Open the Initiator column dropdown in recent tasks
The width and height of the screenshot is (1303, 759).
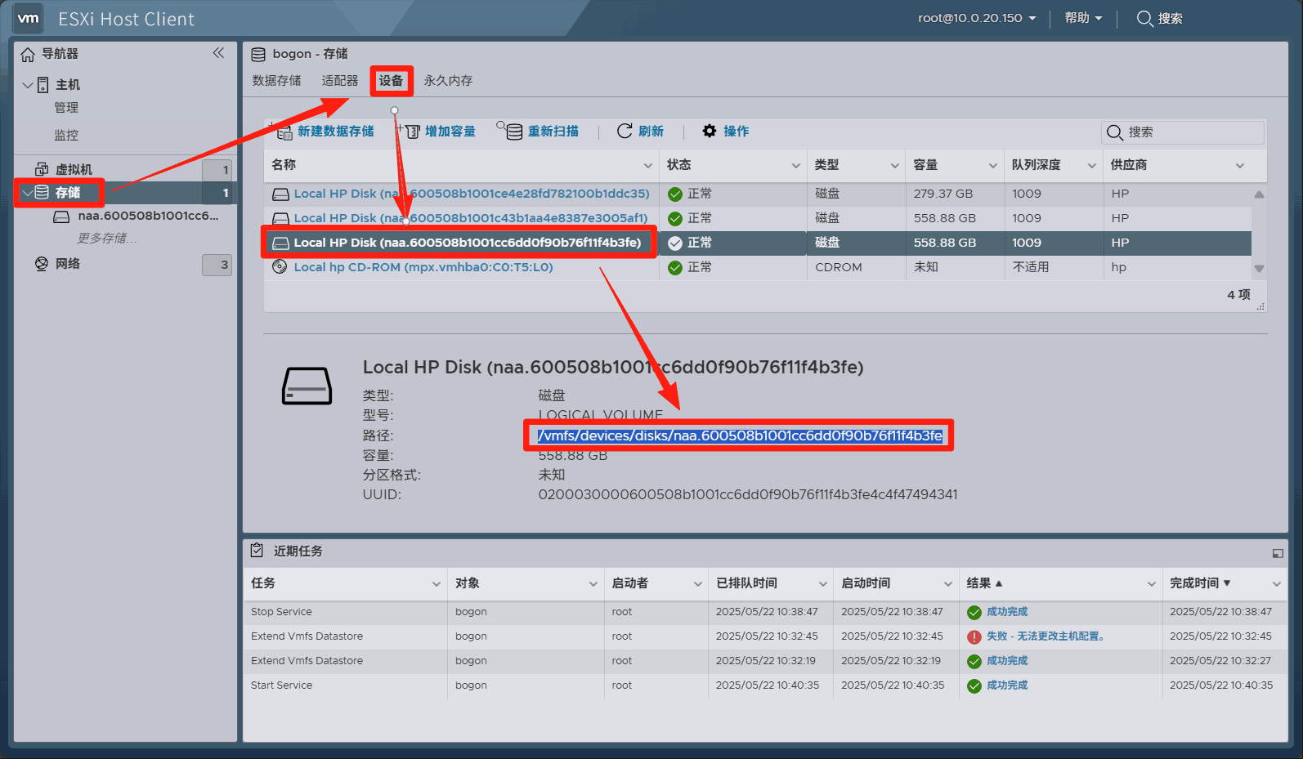[x=698, y=584]
